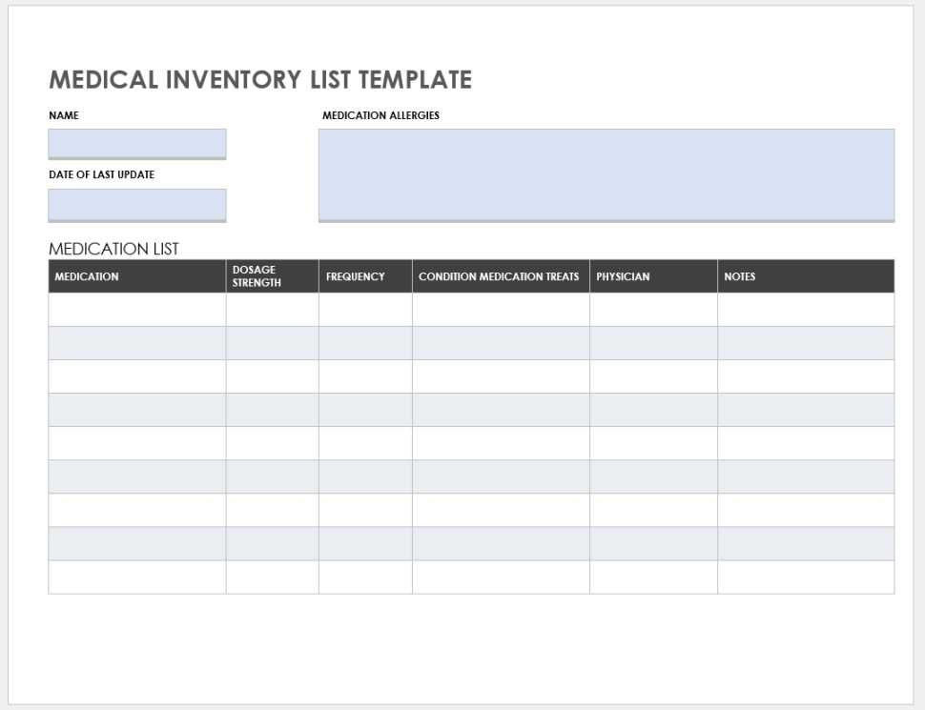The image size is (925, 710).
Task: Select the Condition Medication Treats header
Action: (501, 276)
